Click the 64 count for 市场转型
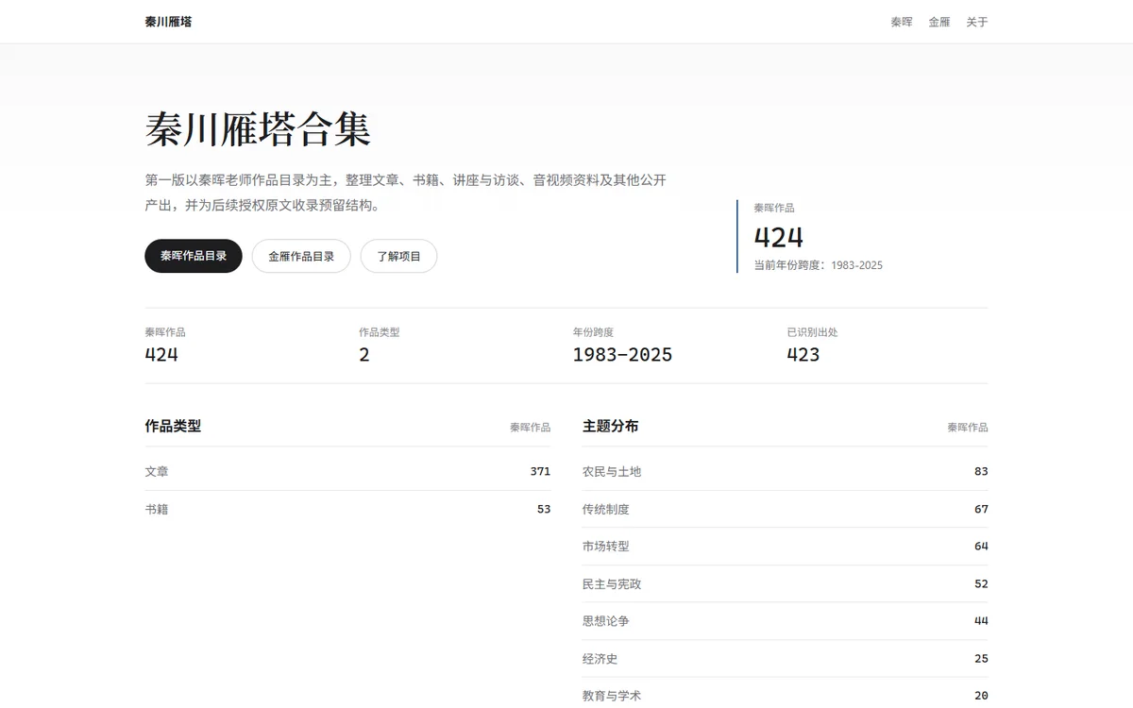Image resolution: width=1133 pixels, height=708 pixels. 981,546
